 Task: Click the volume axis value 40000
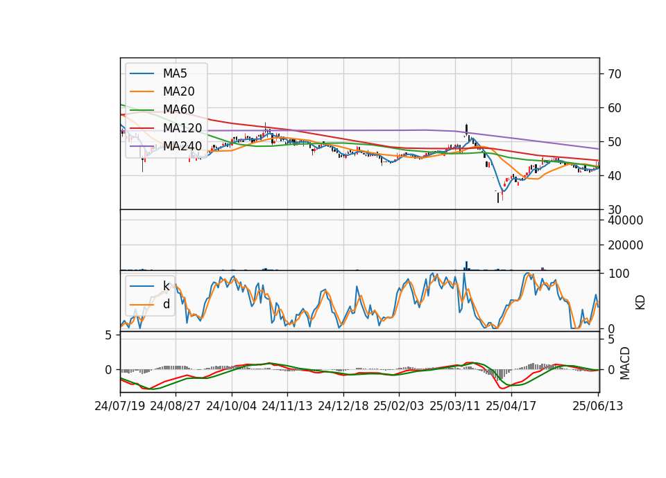[x=625, y=220]
